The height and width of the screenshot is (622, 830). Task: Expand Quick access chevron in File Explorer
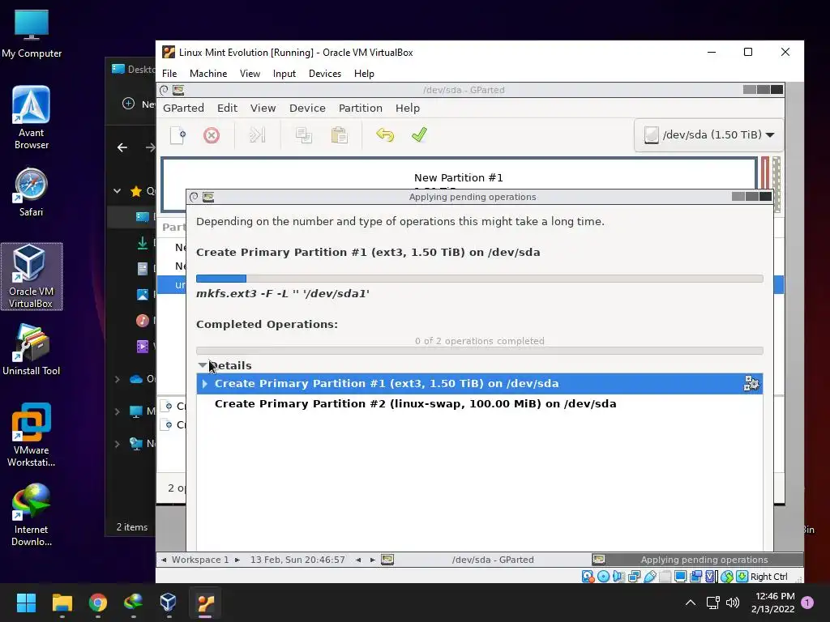pos(117,191)
